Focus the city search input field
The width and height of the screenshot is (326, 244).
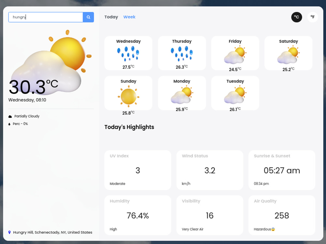coord(46,17)
